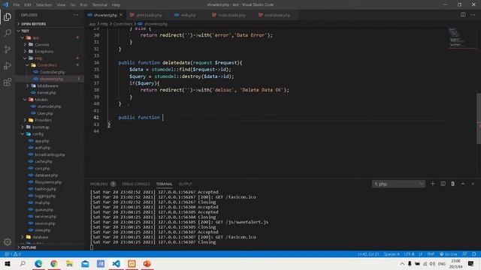This screenshot has width=481, height=270.
Task: Click UTF-8 encoding in status bar
Action: tap(409, 254)
